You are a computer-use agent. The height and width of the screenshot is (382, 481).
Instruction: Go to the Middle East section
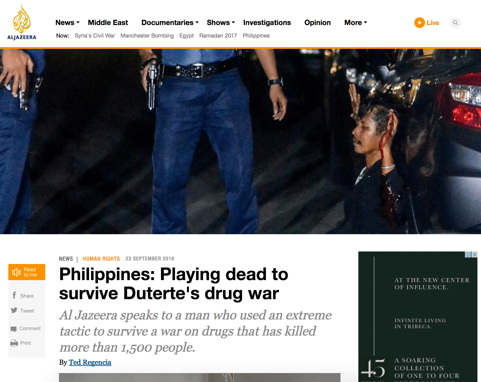click(x=108, y=23)
